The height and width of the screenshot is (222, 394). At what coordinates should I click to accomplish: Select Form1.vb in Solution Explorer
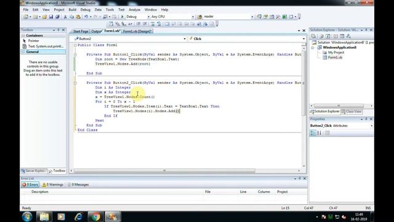coord(335,57)
